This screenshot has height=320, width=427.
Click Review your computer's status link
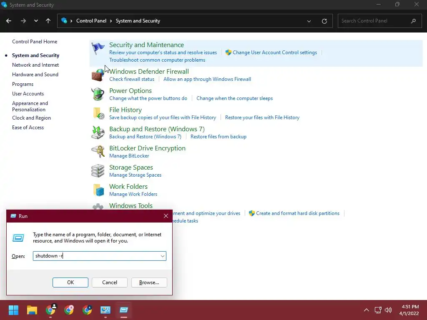coord(163,52)
